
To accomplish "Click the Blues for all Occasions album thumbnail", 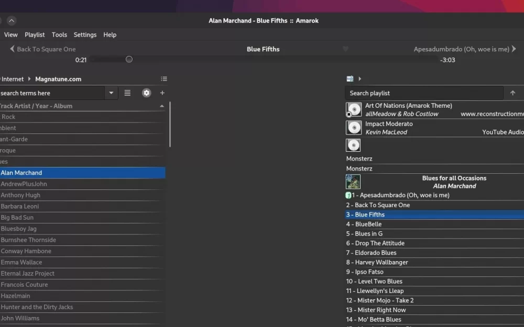I will [353, 182].
